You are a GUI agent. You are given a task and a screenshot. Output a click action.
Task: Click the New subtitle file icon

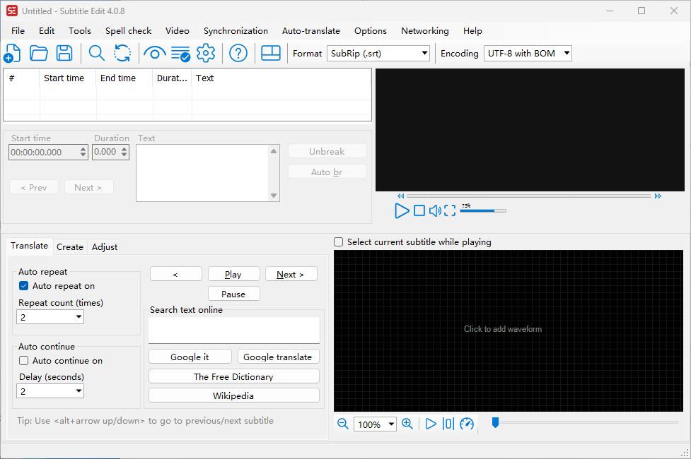(12, 53)
